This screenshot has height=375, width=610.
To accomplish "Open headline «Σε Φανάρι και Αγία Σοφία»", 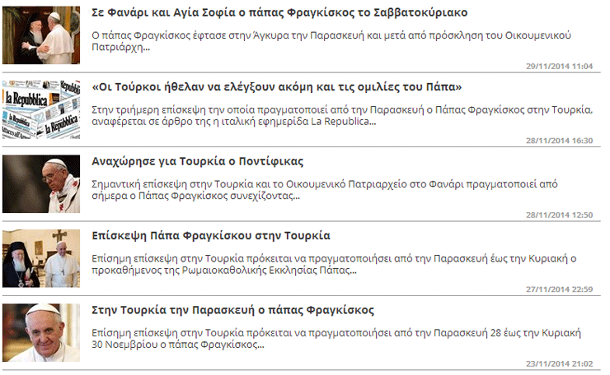I will point(279,13).
